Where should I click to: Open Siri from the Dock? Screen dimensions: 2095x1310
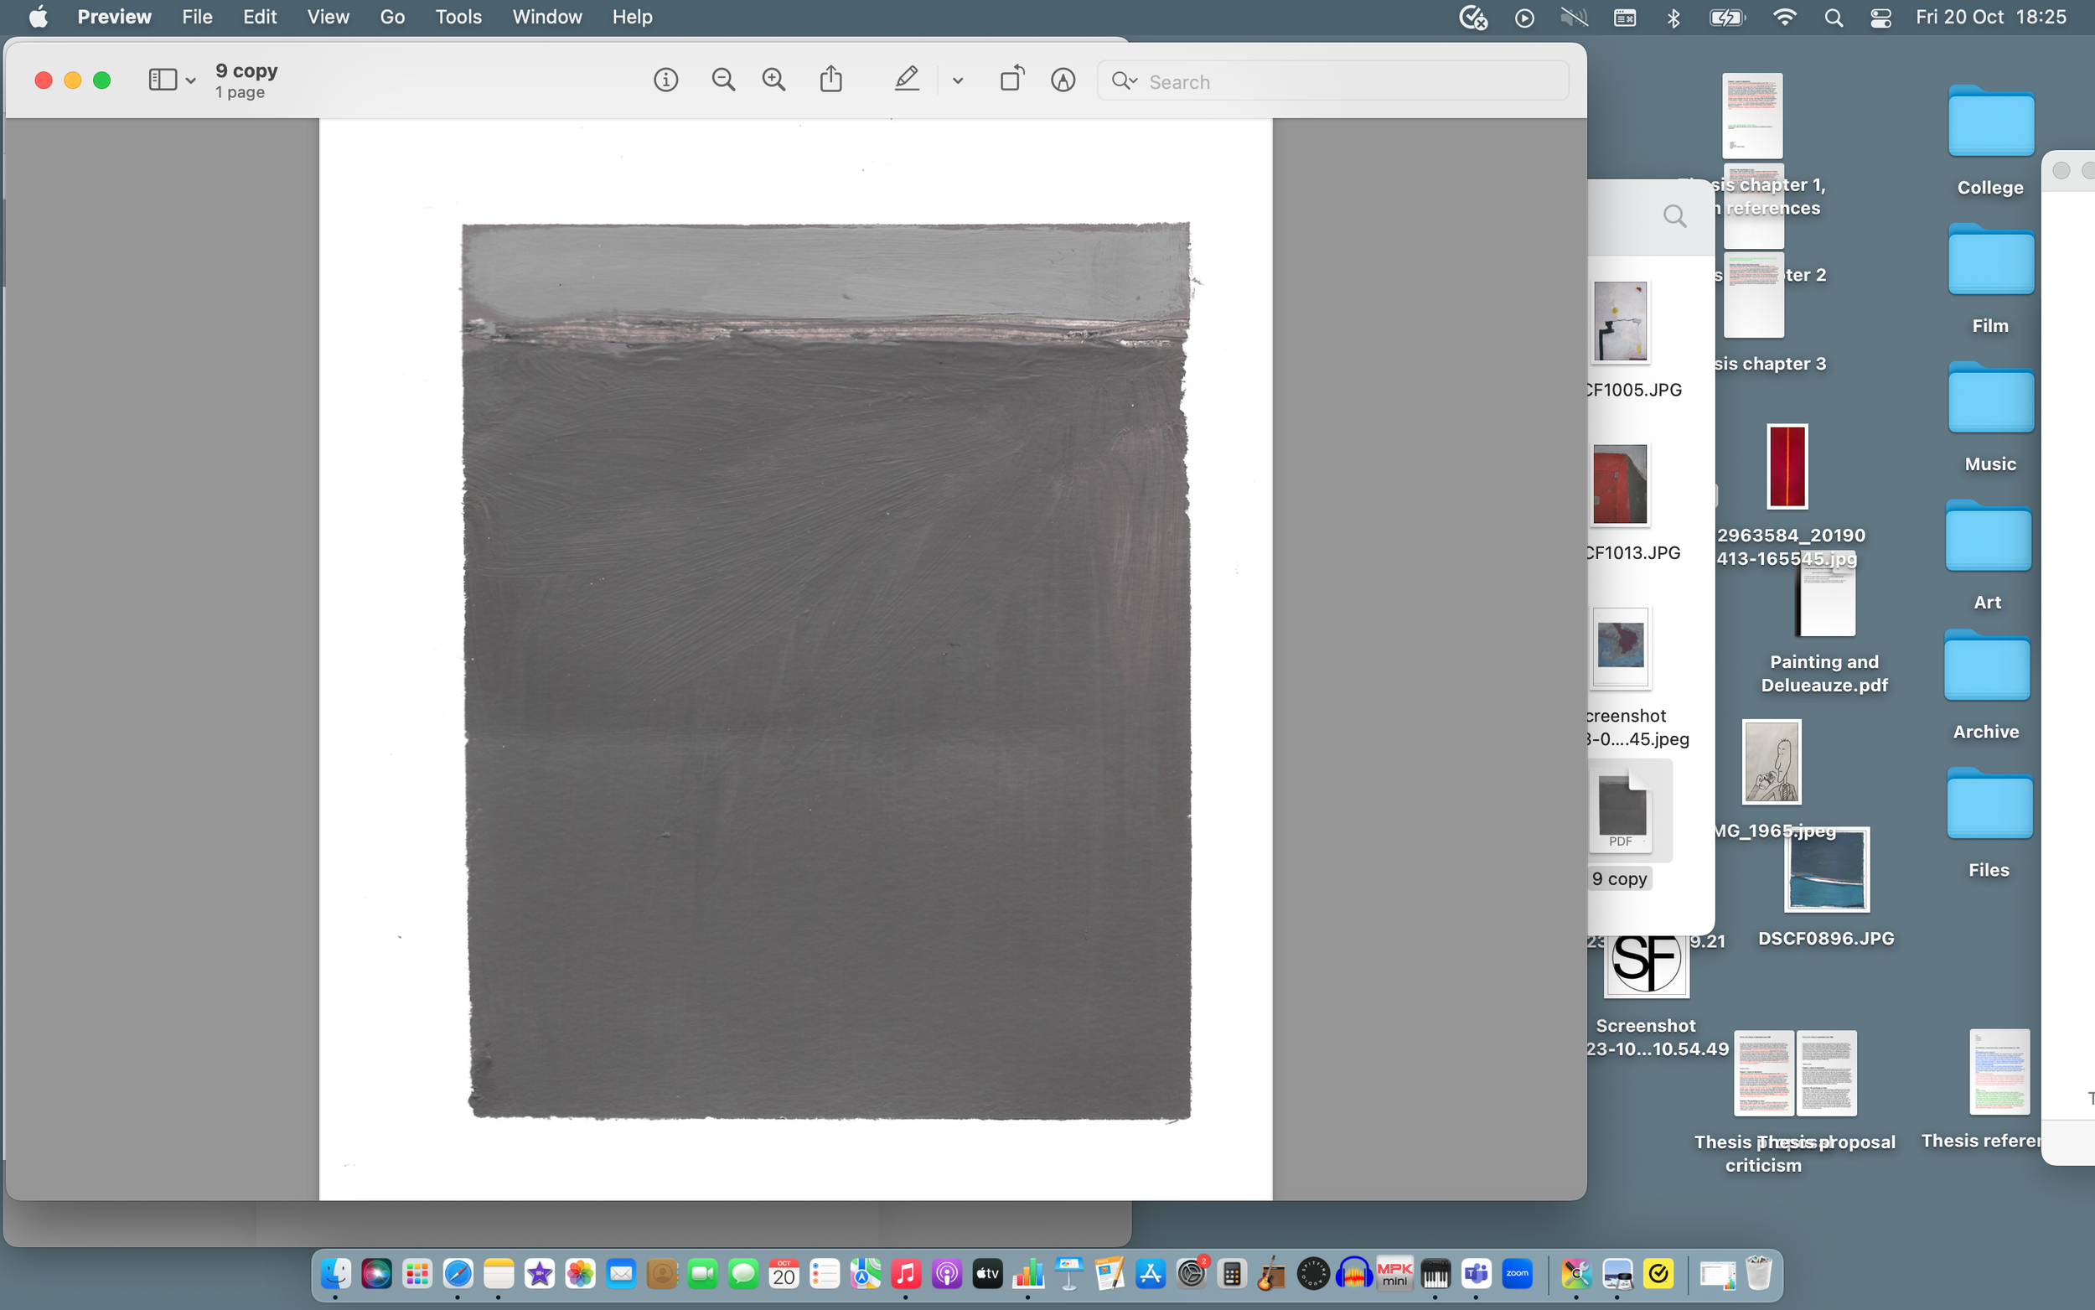tap(376, 1275)
